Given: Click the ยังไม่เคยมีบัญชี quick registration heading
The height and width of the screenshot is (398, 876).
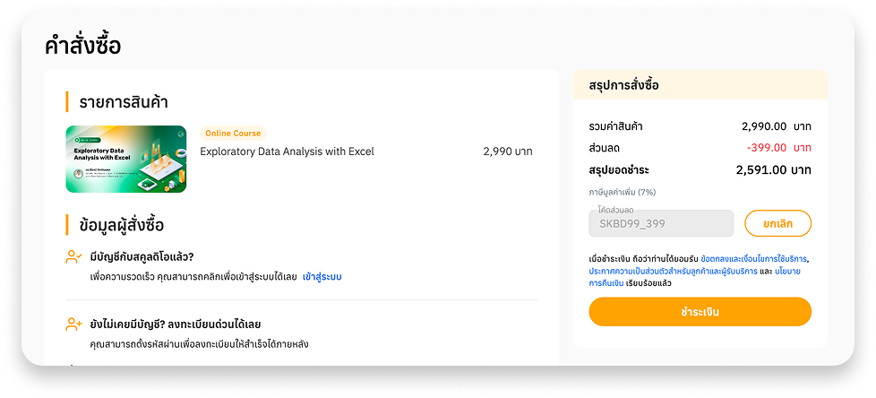Looking at the screenshot, I should [x=175, y=324].
